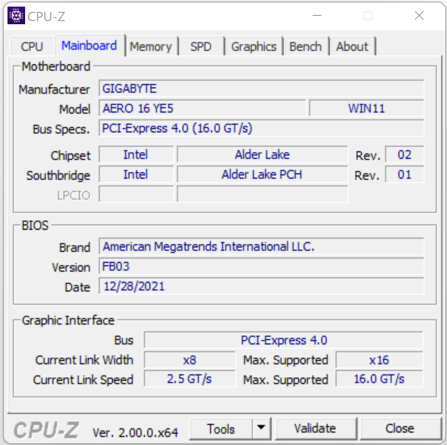Open the Graphics tab

coord(254,47)
